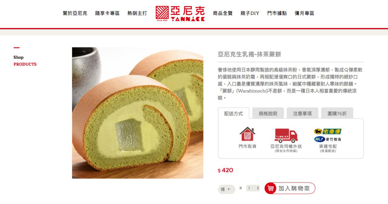Add to cart with the 加入購物車 button

290,189
